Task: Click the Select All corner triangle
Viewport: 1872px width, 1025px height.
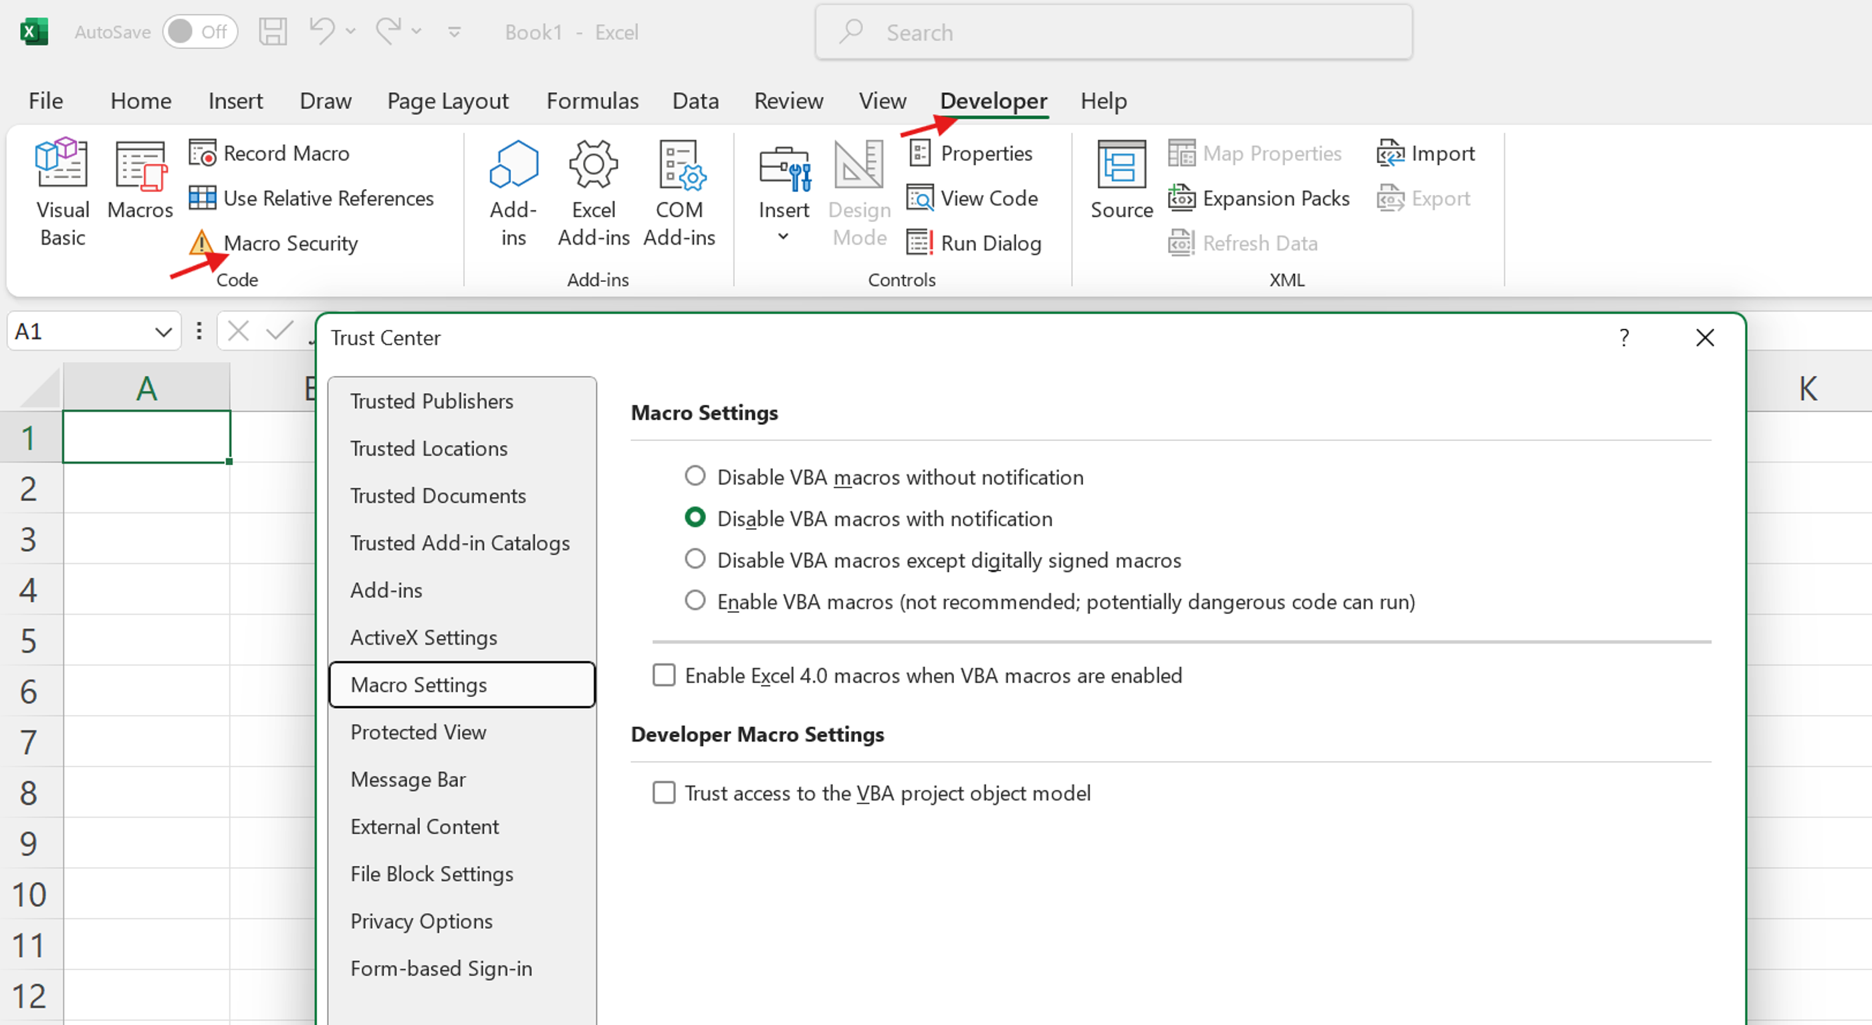Action: point(38,388)
